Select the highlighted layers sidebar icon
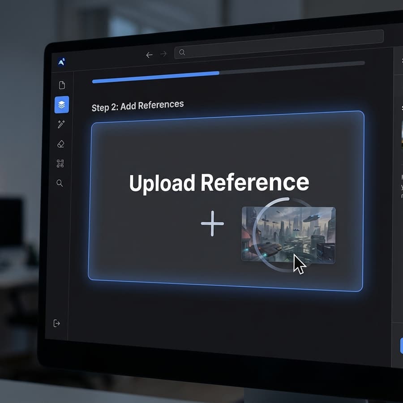The height and width of the screenshot is (403, 403). 62,105
